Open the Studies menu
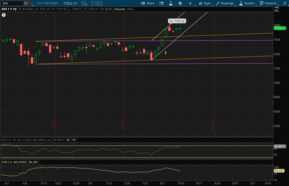This screenshot has width=289, height=186. [x=247, y=3]
